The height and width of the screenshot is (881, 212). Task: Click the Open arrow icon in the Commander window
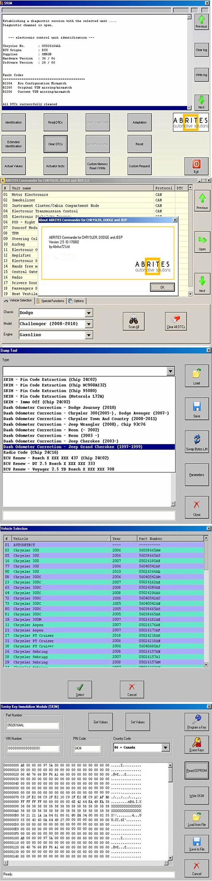202,243
